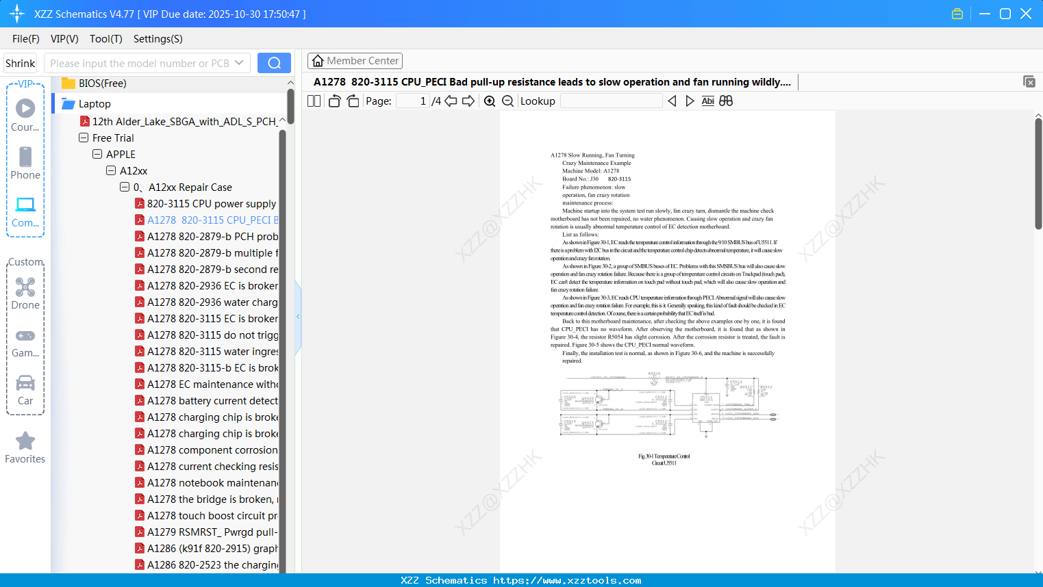1043x587 pixels.
Task: Click the xzztools.com link in status bar
Action: tap(567, 580)
